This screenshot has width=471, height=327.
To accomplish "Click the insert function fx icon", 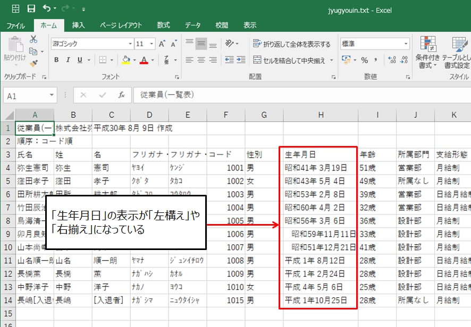I will (x=122, y=95).
